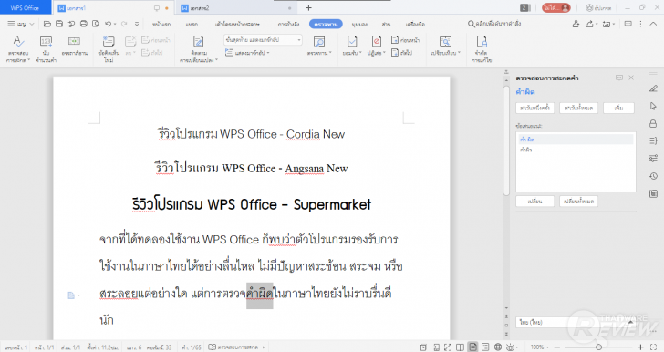Undo the last action
The image size is (664, 352).
pos(108,24)
